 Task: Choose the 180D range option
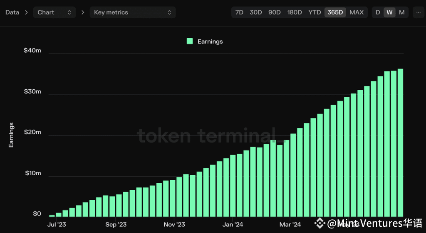click(295, 12)
